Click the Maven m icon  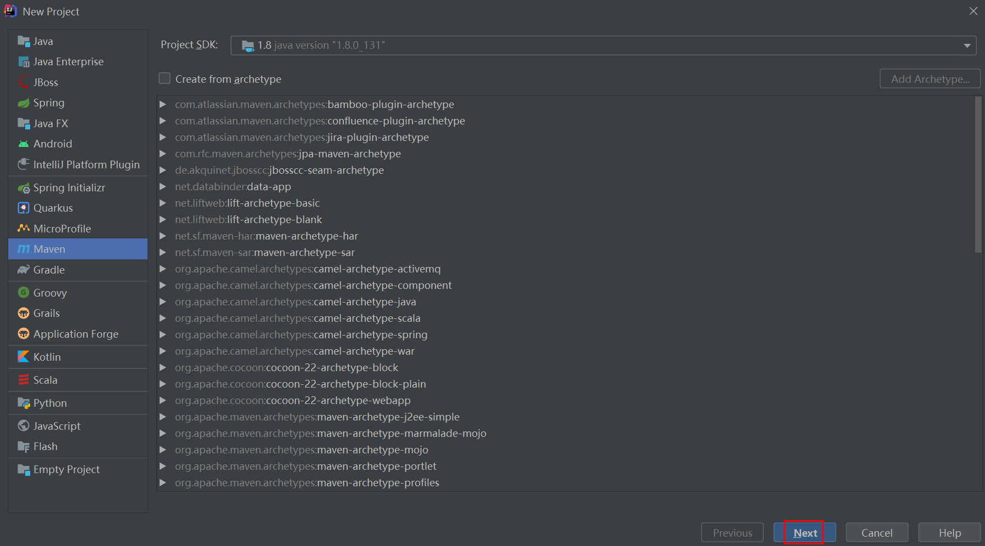(24, 249)
